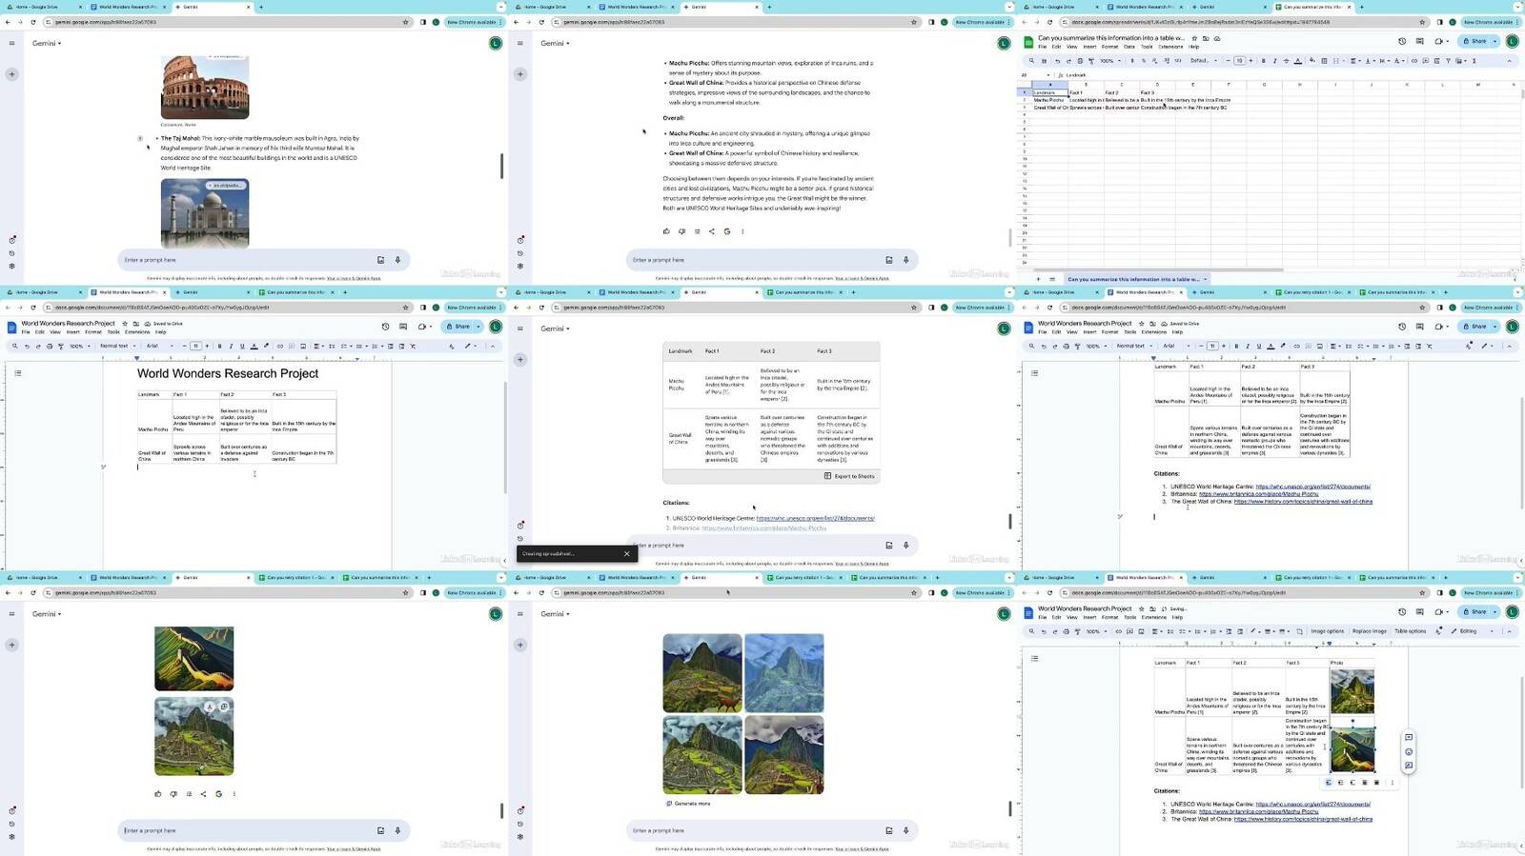Open the 'Default' font dropdown in Google Sheets
Viewport: 1525px width, 856px height.
[x=1202, y=61]
